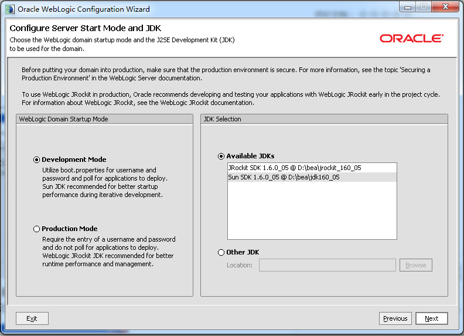Click the Configure Server Start Mode and JDK heading

[x=85, y=28]
